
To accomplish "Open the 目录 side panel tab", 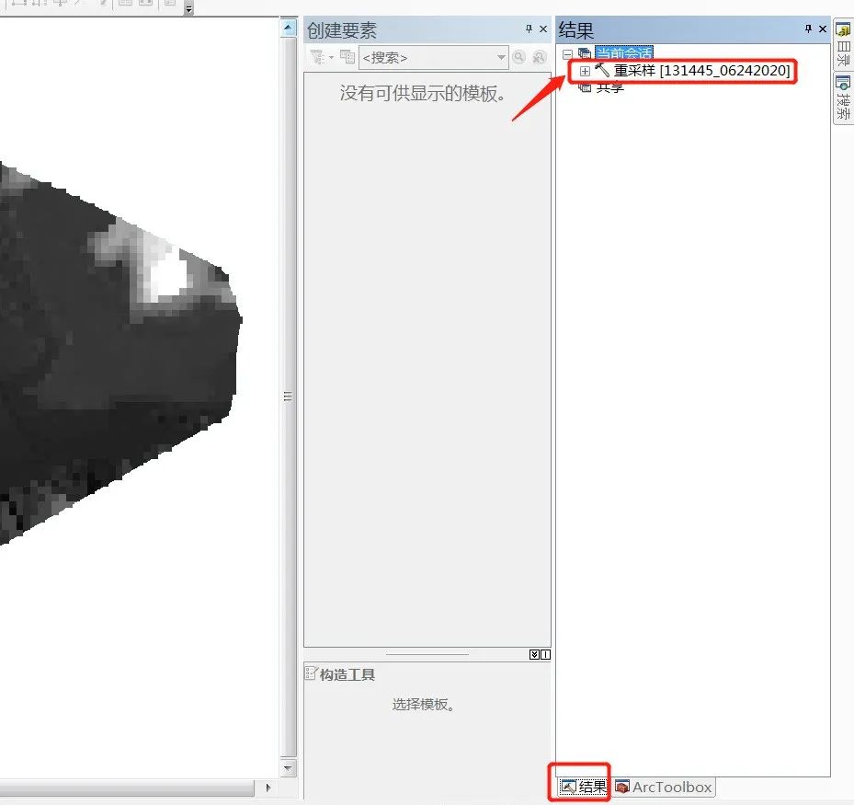I will point(843,45).
